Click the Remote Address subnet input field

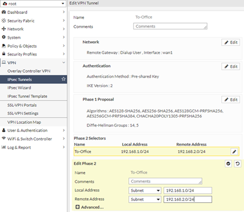click(x=187, y=200)
